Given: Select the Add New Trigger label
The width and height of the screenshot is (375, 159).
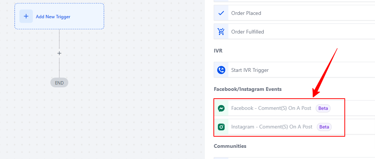Looking at the screenshot, I should [53, 17].
